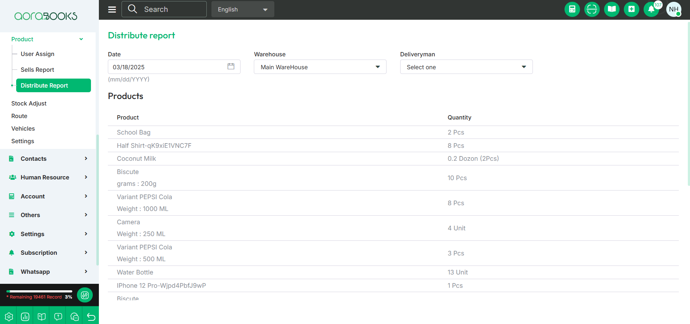This screenshot has width=690, height=324.
Task: Open the barcode scanner icon
Action: (592, 9)
